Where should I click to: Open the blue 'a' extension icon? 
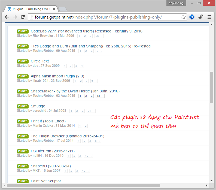[x=192, y=17]
